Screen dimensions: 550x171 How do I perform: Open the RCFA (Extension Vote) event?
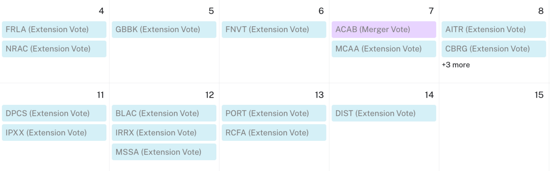[x=274, y=132]
